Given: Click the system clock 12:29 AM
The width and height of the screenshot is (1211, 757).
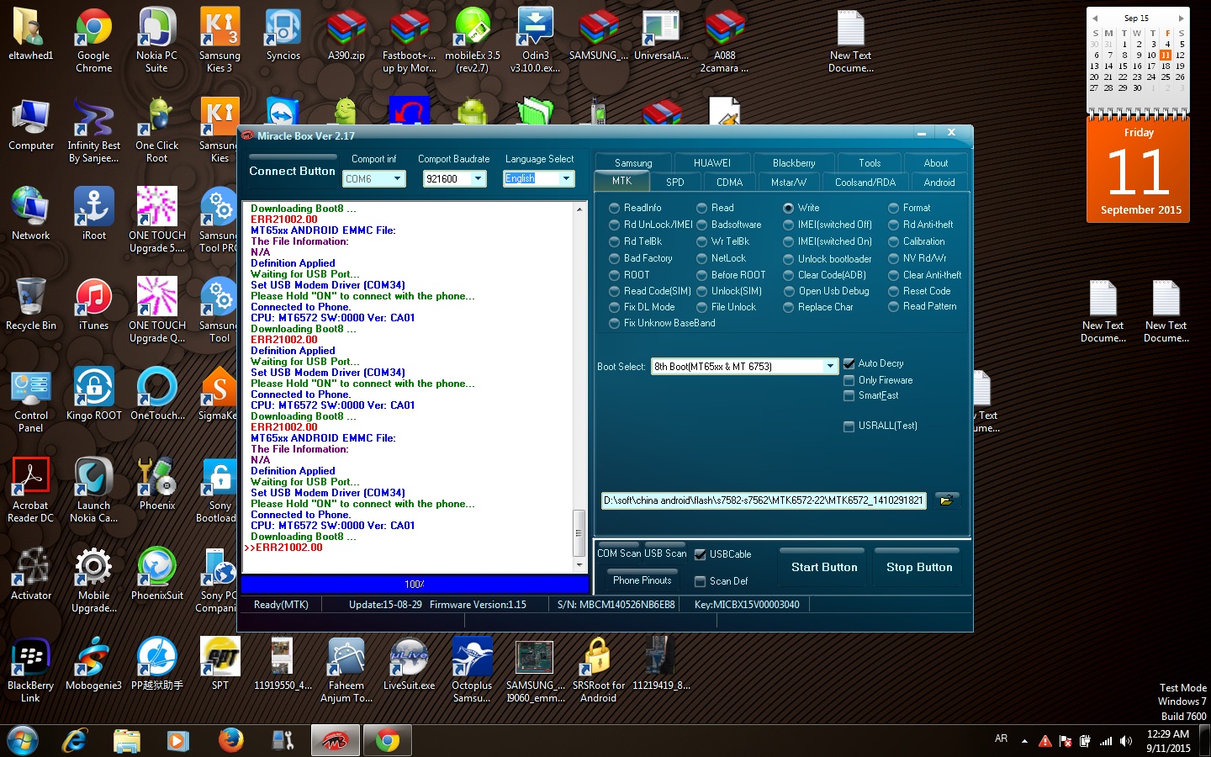Looking at the screenshot, I should (x=1168, y=734).
